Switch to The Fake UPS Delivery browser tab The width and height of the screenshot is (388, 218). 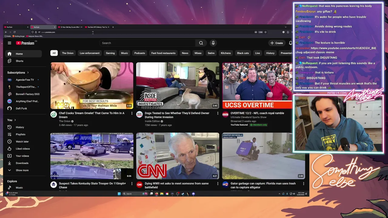(97, 27)
